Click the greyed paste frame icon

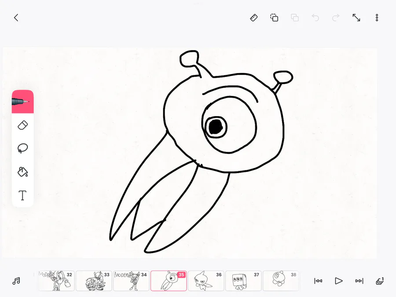pos(295,18)
